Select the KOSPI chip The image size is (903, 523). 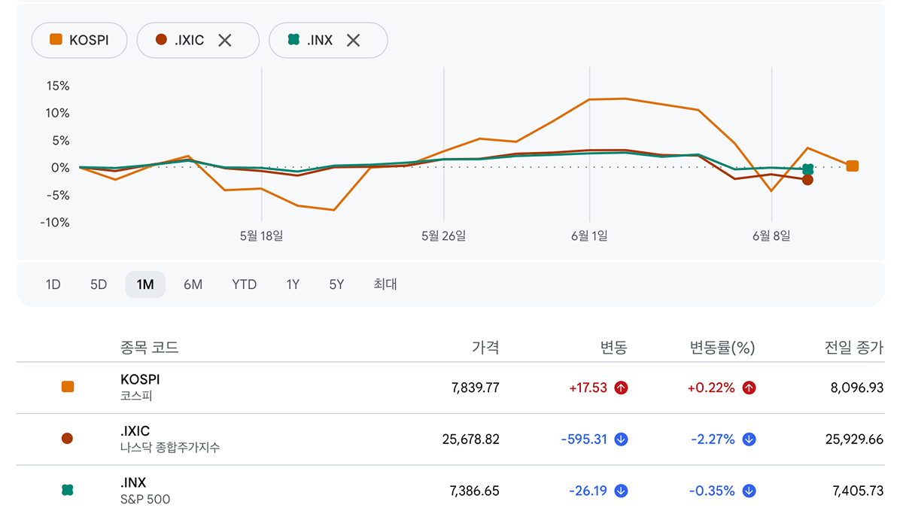pyautogui.click(x=79, y=41)
